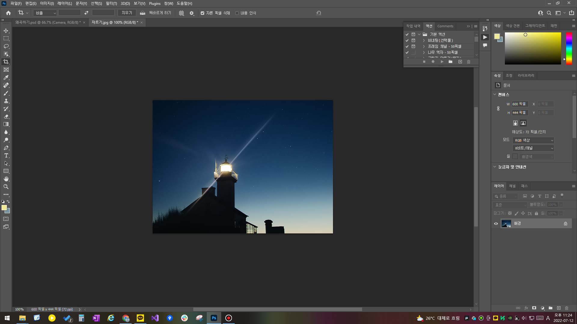Select the Brush tool
Image resolution: width=577 pixels, height=324 pixels.
coord(6,93)
